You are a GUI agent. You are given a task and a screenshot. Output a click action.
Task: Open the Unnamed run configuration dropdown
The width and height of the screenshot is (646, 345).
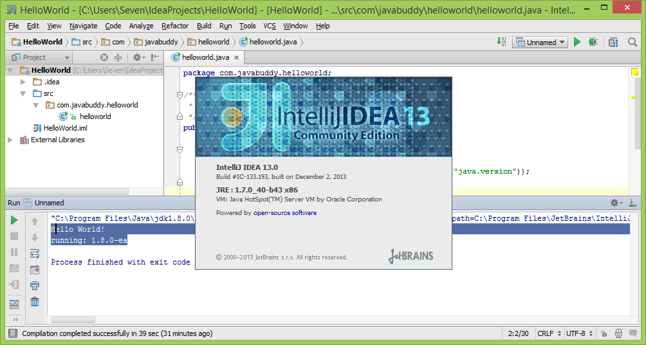pos(540,42)
